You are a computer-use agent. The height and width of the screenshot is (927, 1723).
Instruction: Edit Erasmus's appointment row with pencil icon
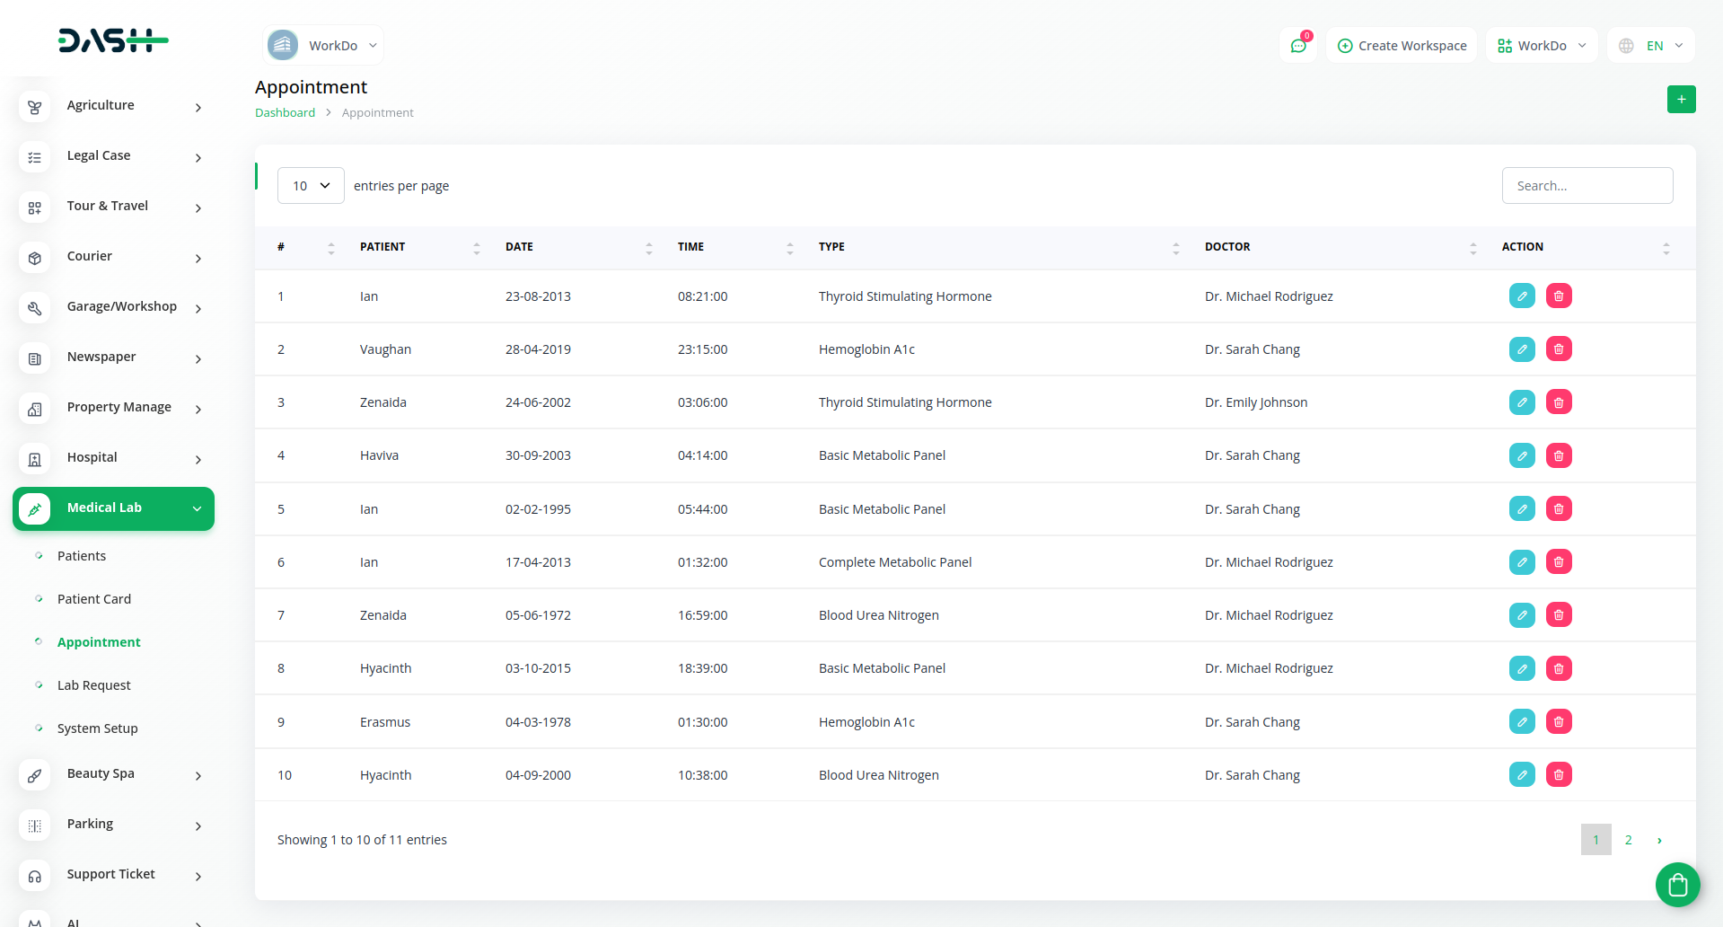point(1522,722)
